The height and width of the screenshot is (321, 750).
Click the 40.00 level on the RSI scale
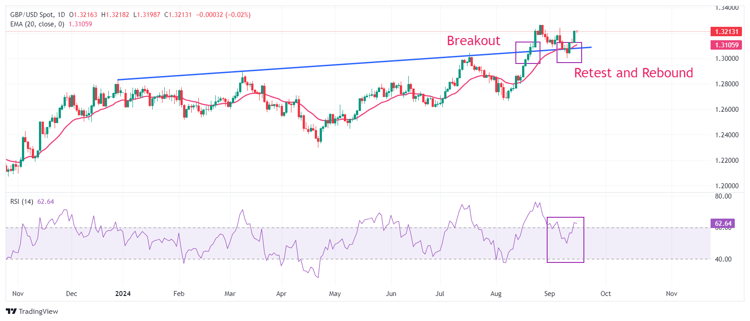coord(723,259)
